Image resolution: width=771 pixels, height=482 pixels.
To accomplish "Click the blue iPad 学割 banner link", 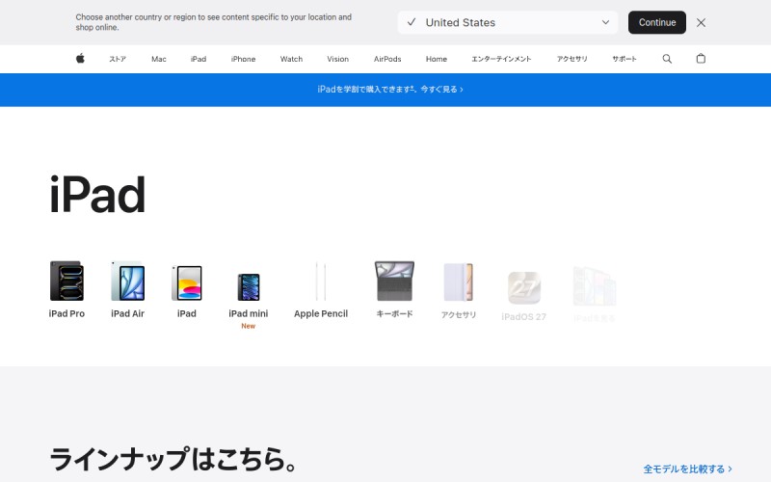I will click(390, 90).
